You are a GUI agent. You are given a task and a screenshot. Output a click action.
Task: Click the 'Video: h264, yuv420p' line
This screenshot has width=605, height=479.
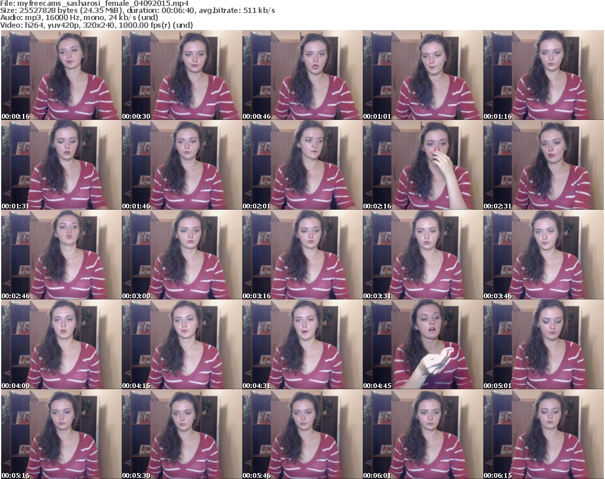(x=96, y=25)
